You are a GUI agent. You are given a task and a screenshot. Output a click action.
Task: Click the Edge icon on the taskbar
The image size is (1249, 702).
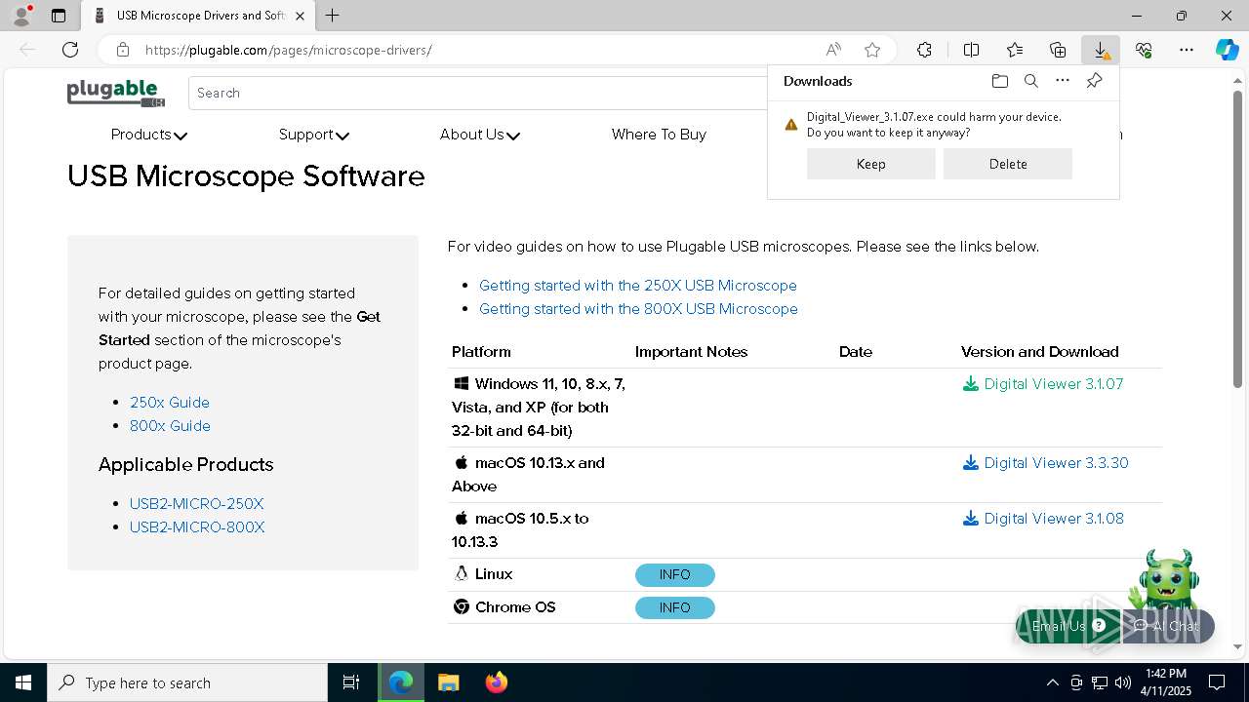401,682
